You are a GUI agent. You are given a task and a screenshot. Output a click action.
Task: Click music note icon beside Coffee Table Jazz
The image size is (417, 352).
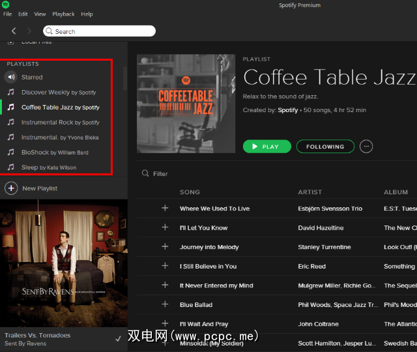pos(10,107)
